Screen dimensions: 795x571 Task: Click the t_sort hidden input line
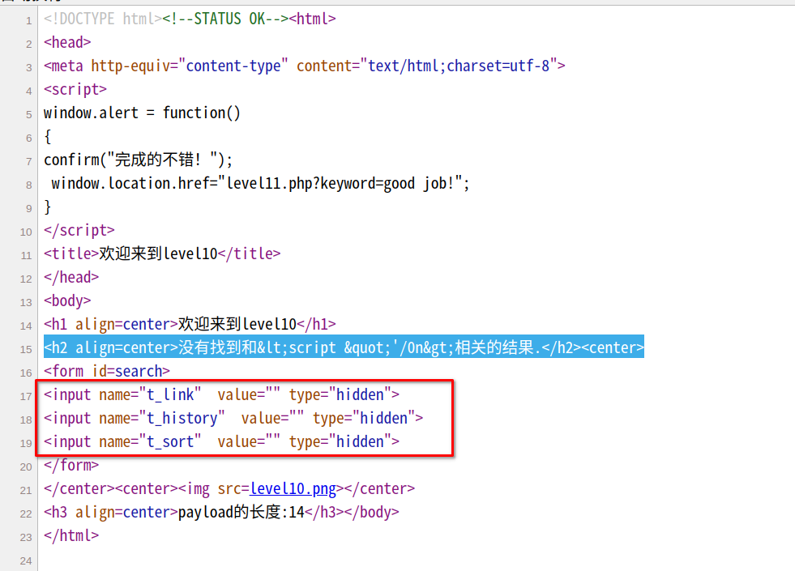(221, 441)
